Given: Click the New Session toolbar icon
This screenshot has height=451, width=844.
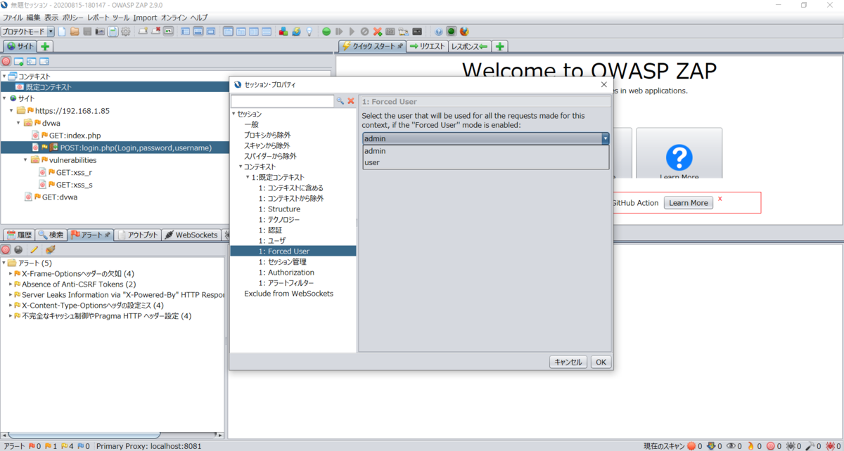Looking at the screenshot, I should (62, 32).
